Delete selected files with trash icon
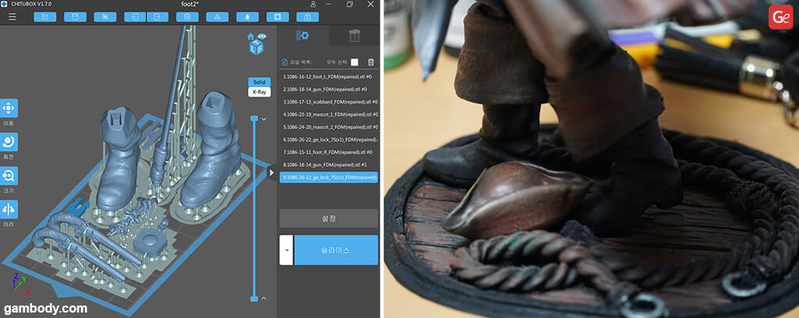The width and height of the screenshot is (799, 318). coord(371,62)
